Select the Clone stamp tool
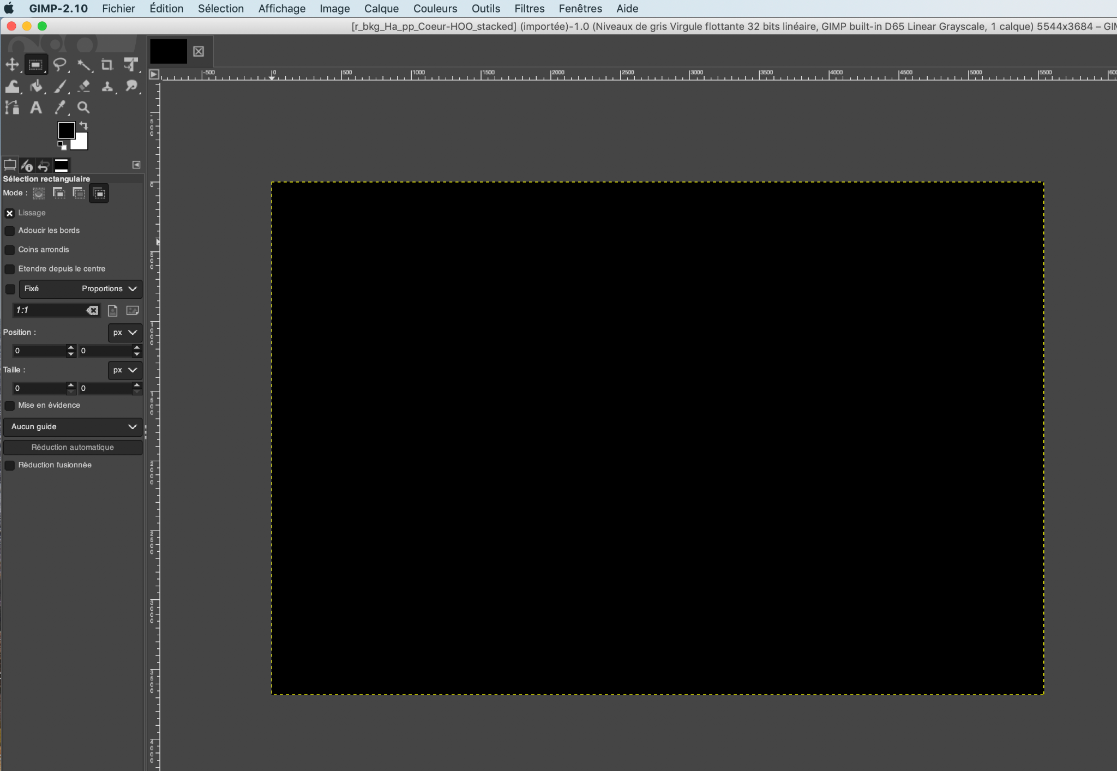 (107, 86)
